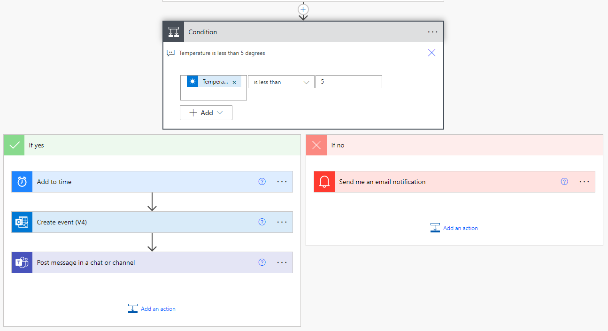The height and width of the screenshot is (331, 608).
Task: Expand the Create event (V4) action card
Action: (152, 222)
